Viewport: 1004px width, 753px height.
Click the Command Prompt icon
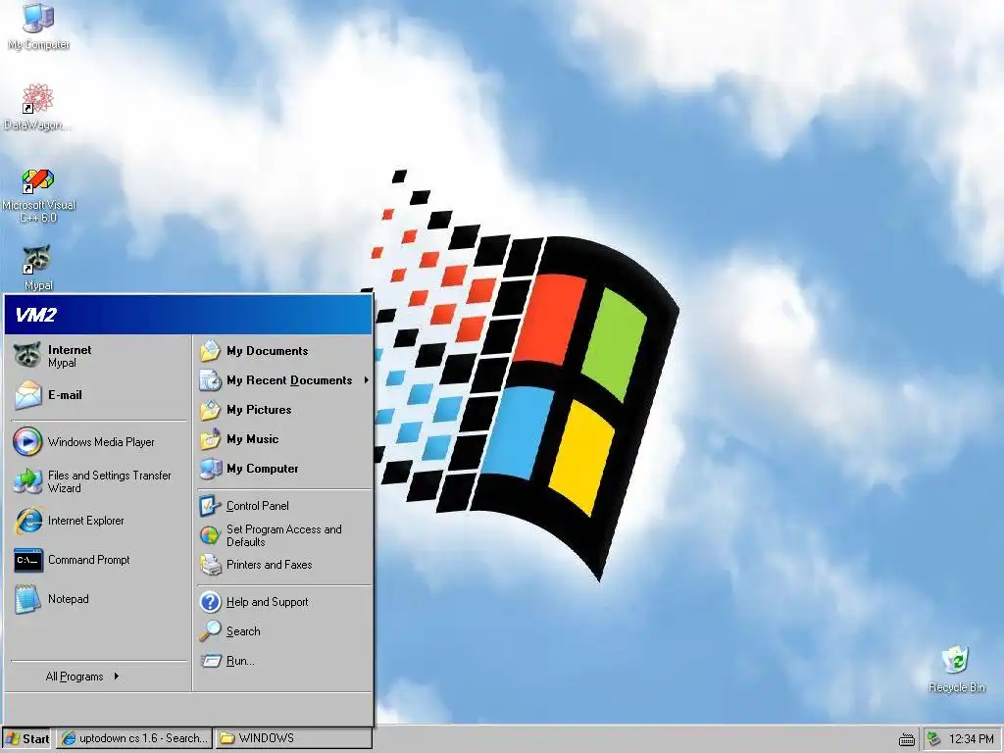click(x=28, y=560)
